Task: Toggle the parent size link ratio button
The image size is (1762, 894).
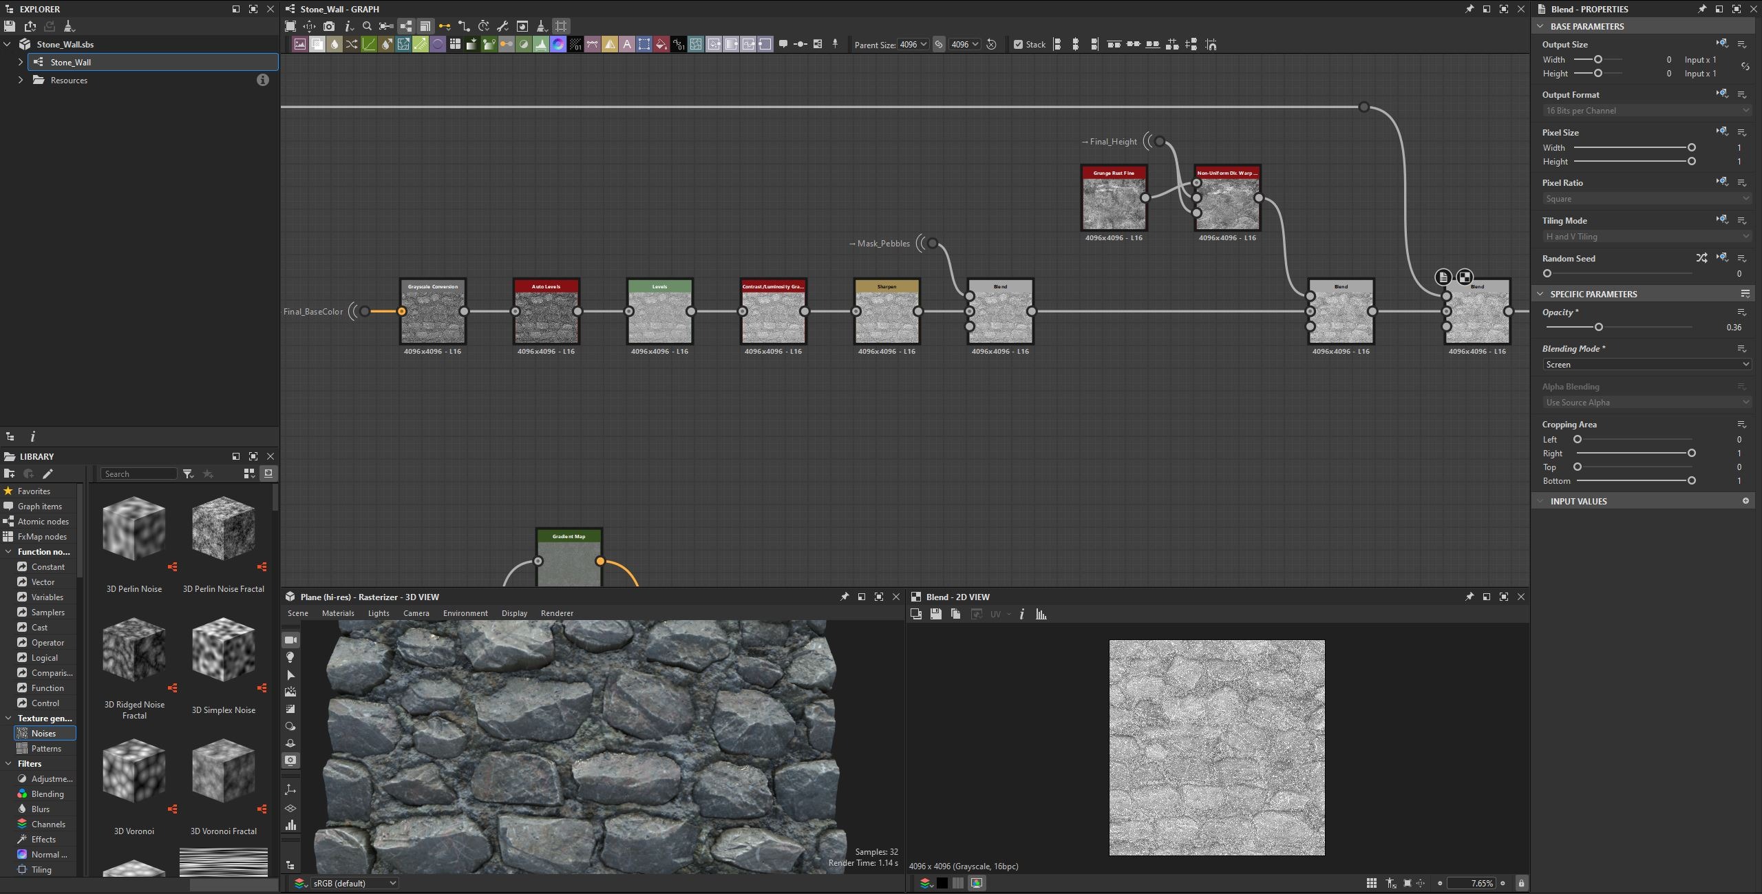Action: click(x=939, y=45)
